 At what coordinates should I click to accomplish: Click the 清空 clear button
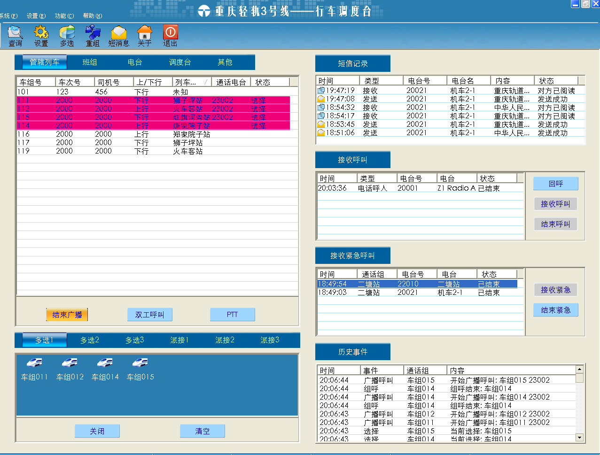point(202,431)
